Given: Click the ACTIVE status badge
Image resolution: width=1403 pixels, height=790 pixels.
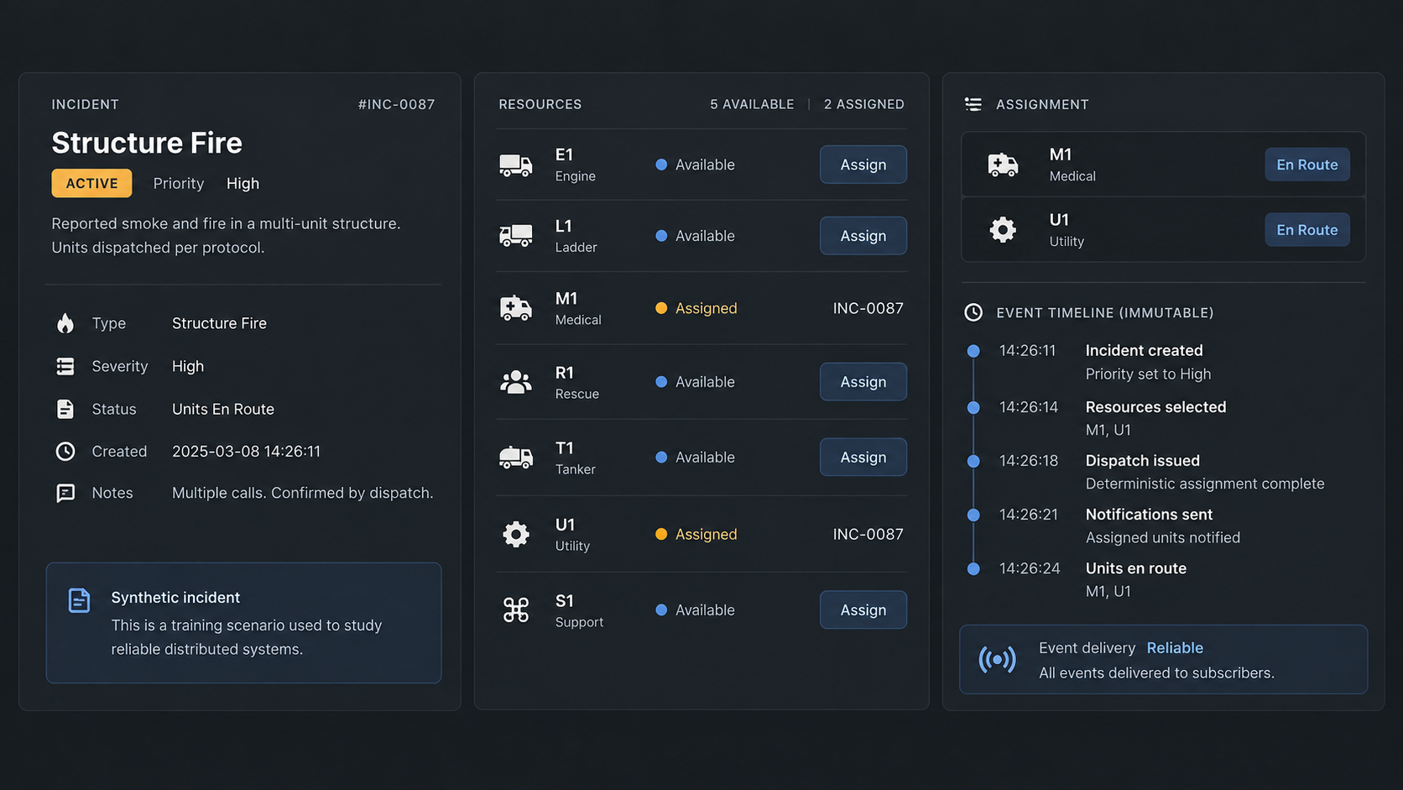Looking at the screenshot, I should click(x=91, y=183).
